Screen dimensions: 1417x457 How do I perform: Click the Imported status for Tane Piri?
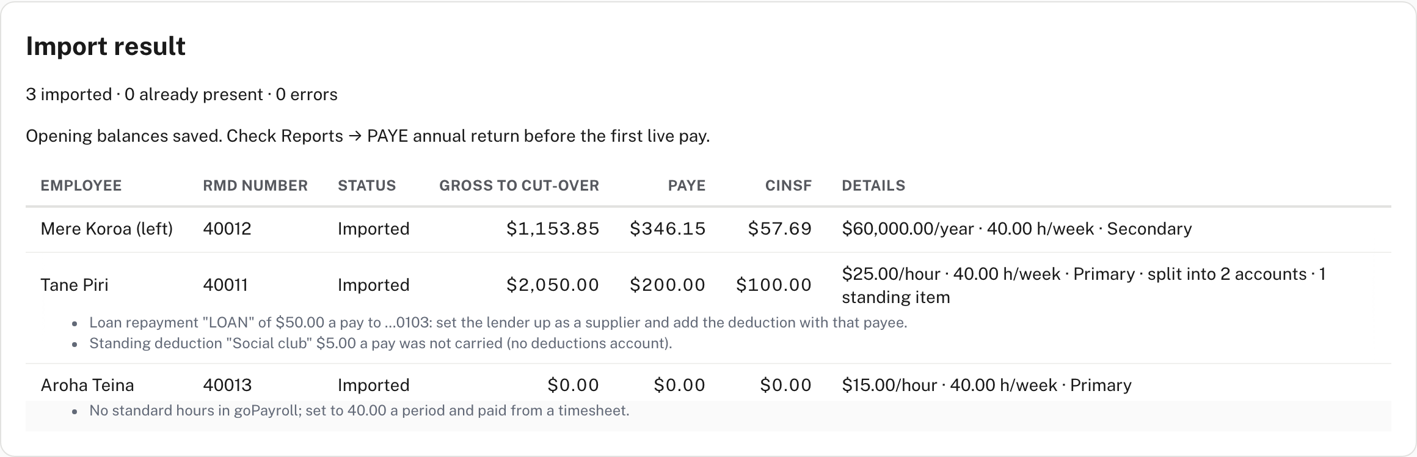click(374, 285)
